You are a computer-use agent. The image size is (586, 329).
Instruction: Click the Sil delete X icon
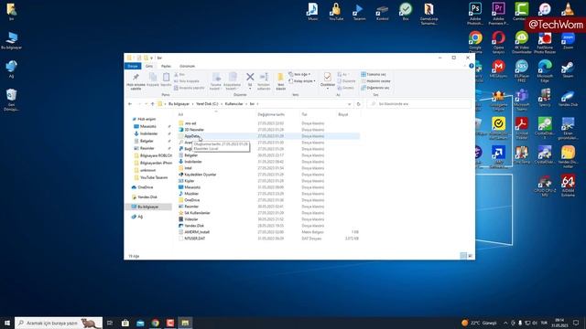pyautogui.click(x=250, y=77)
